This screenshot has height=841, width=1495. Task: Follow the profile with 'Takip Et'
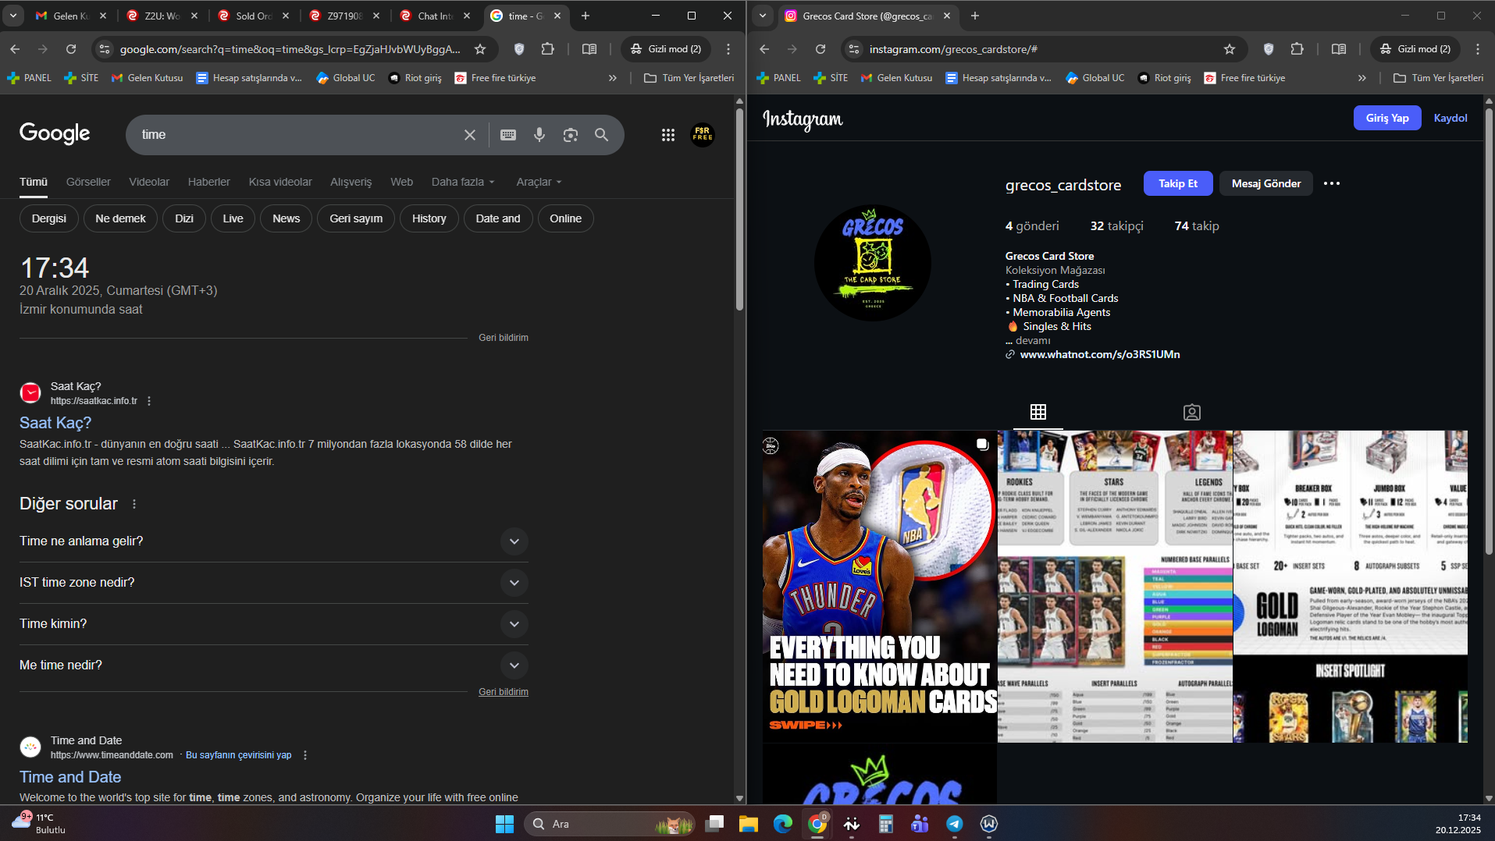(1178, 183)
